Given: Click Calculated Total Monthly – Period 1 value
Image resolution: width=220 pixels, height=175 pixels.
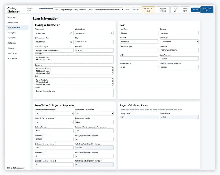Looking at the screenshot, I should 94,148.
